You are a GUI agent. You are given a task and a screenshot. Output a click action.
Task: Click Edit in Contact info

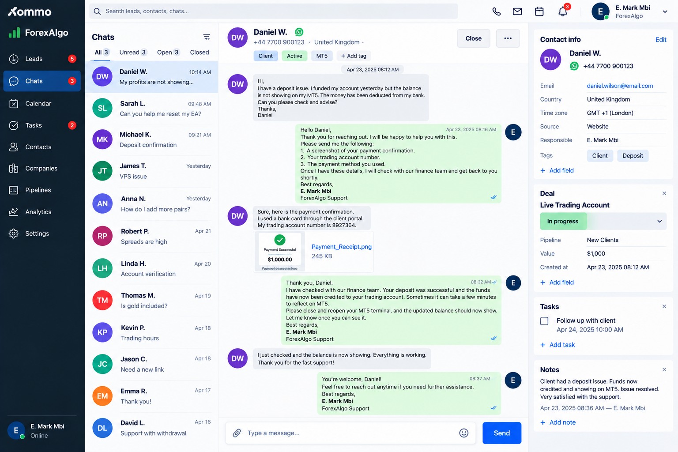pos(661,40)
